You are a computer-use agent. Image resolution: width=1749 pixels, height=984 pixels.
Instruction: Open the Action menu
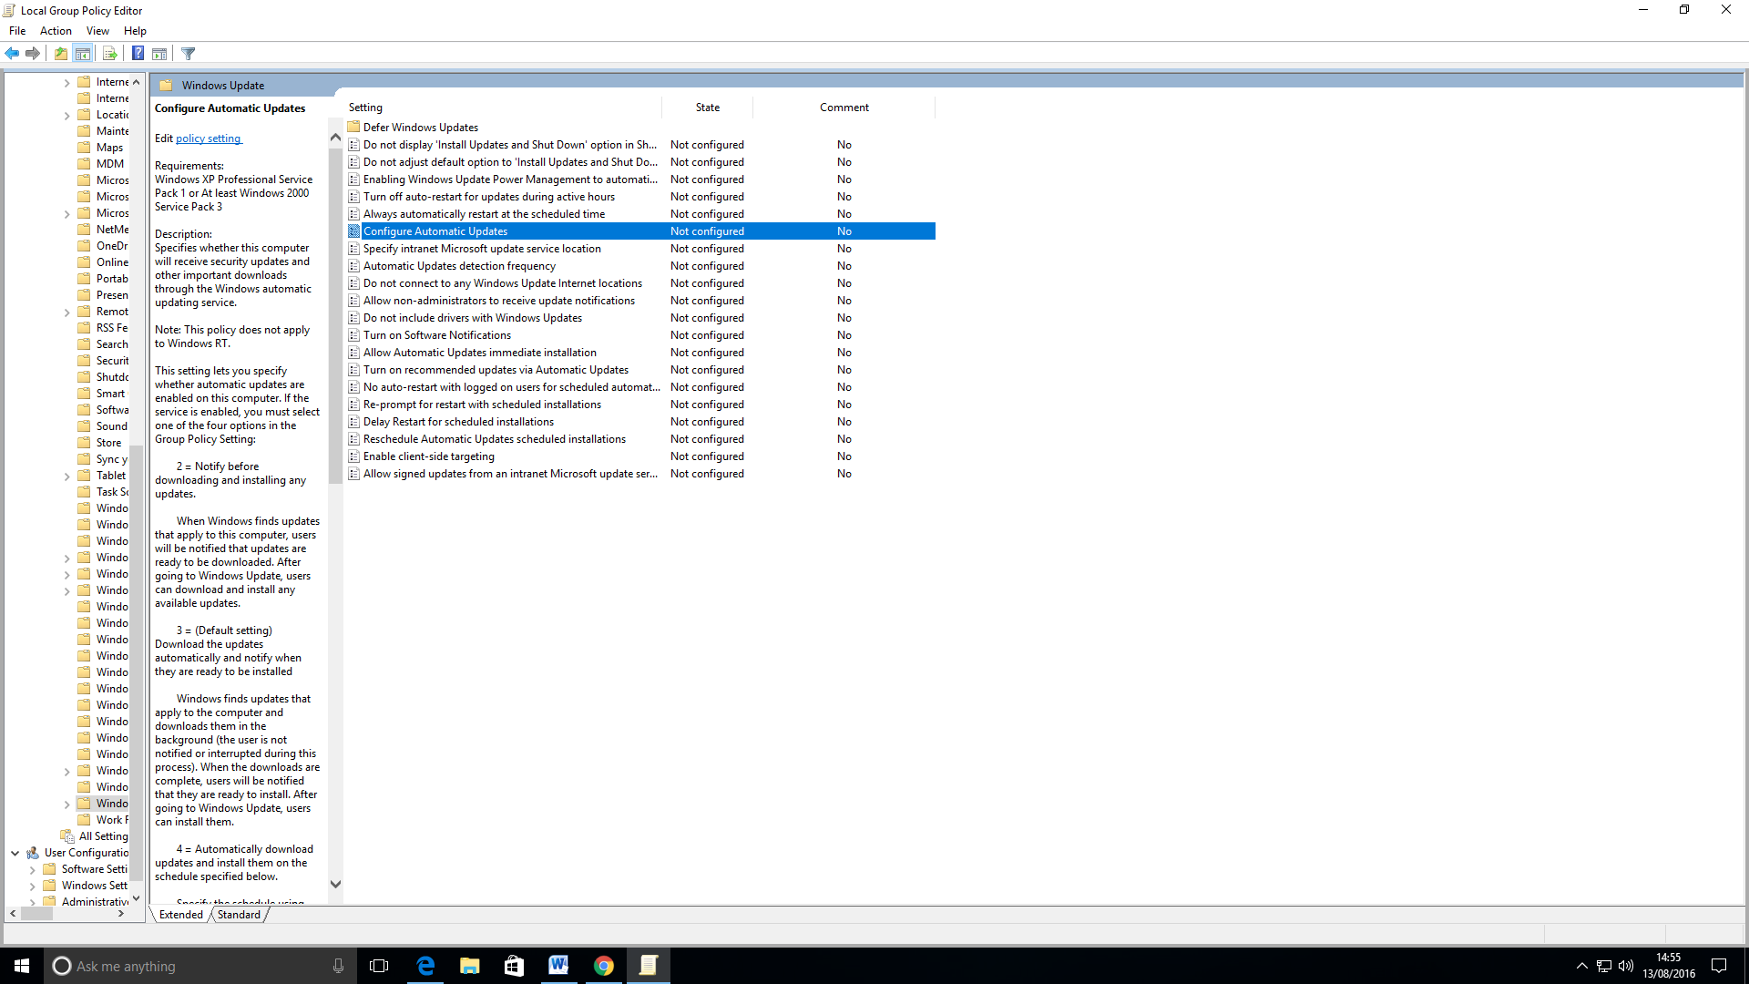tap(56, 31)
